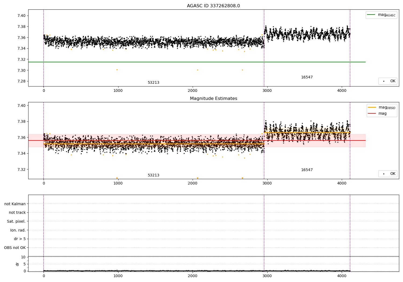Click the "AGASC ID 337262808.0" plot title
Image resolution: width=403 pixels, height=282 pixels.
click(213, 6)
